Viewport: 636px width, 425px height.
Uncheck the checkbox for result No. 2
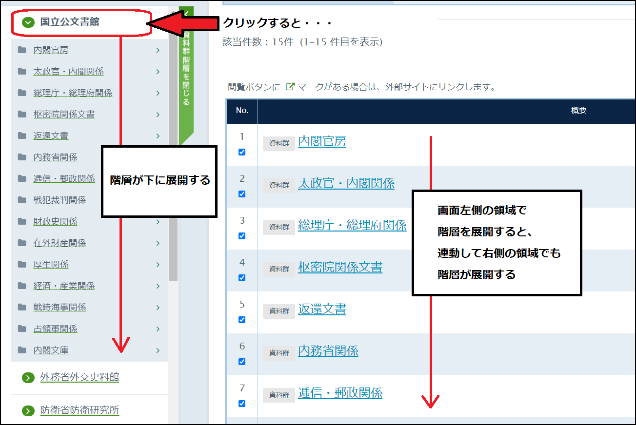coord(242,194)
